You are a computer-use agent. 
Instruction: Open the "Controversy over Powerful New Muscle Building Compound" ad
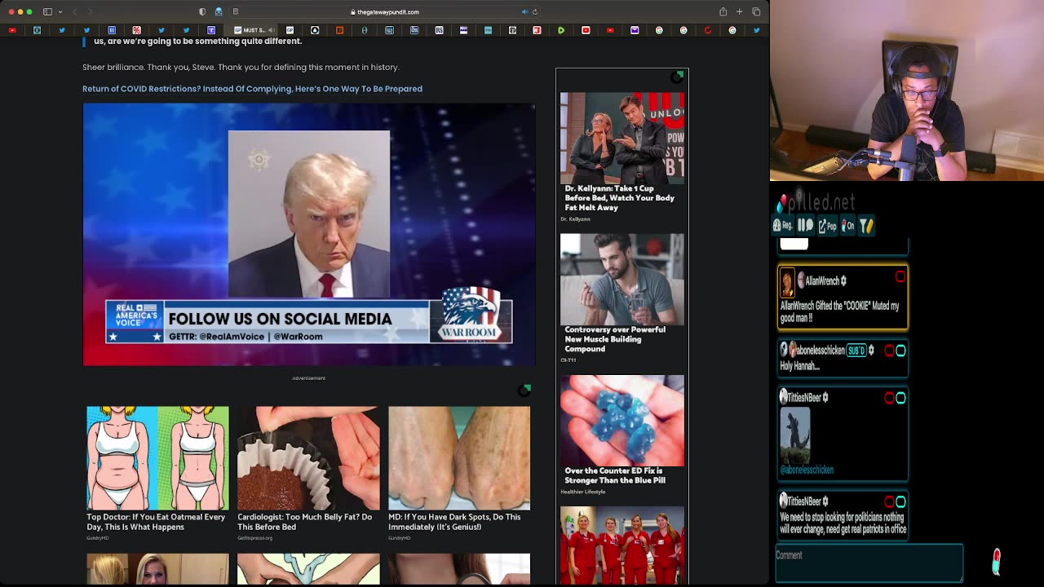coord(615,339)
